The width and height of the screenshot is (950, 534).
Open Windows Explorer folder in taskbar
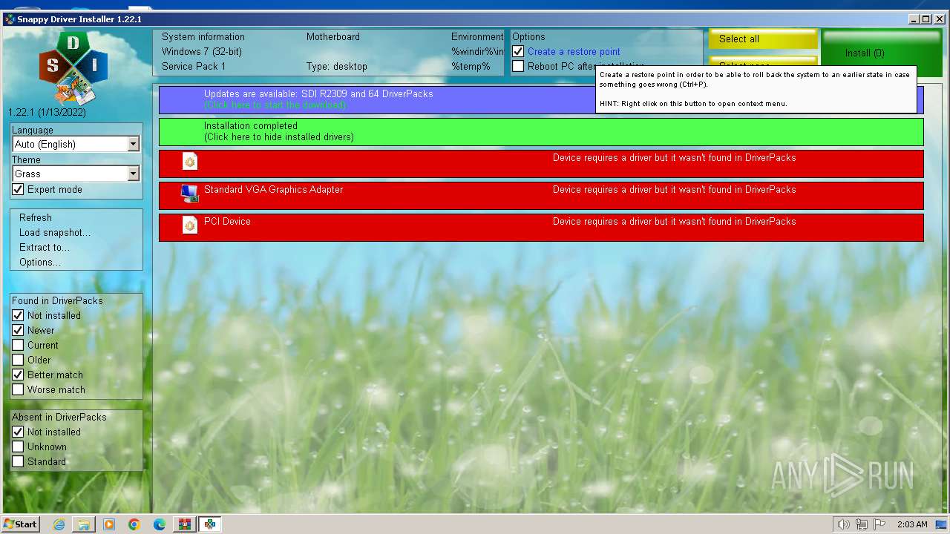tap(84, 524)
